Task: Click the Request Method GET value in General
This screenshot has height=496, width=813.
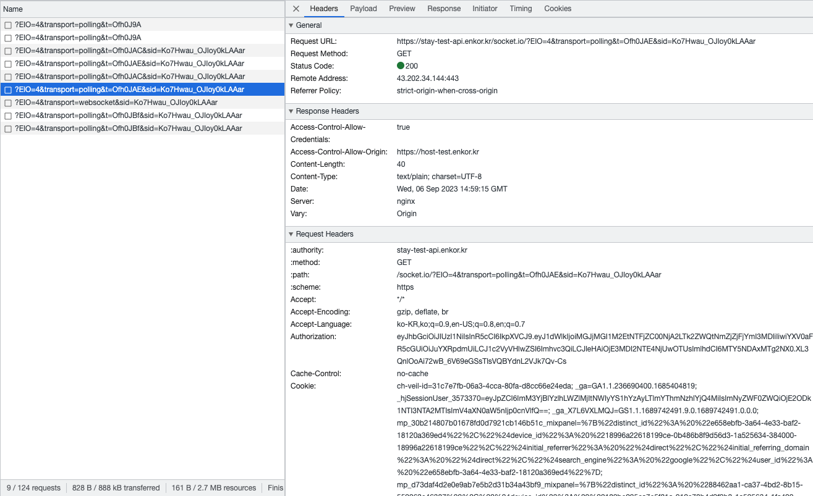Action: (x=404, y=54)
